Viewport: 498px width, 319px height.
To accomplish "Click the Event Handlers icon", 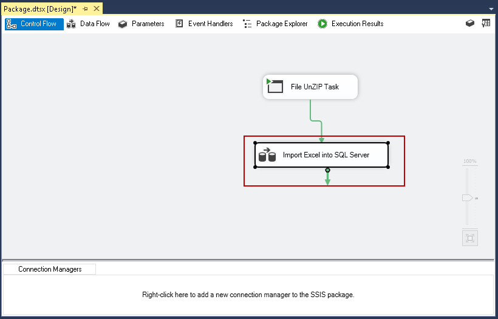I will click(x=179, y=24).
